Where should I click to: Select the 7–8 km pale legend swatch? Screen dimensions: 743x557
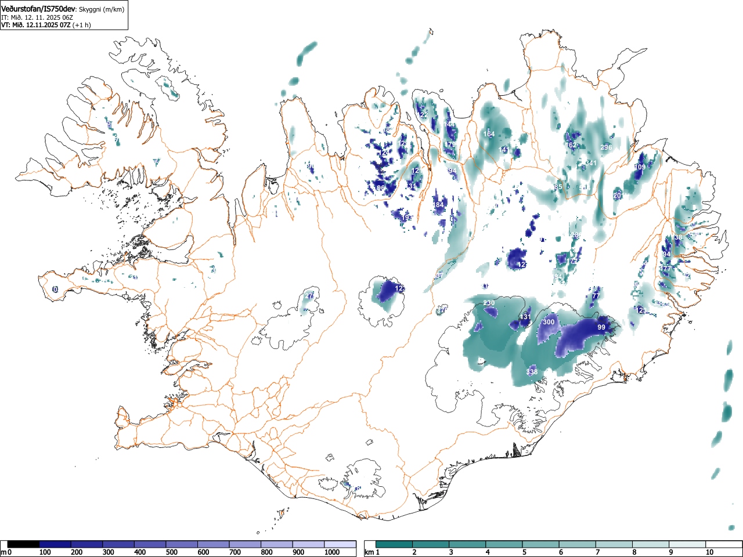coord(614,544)
